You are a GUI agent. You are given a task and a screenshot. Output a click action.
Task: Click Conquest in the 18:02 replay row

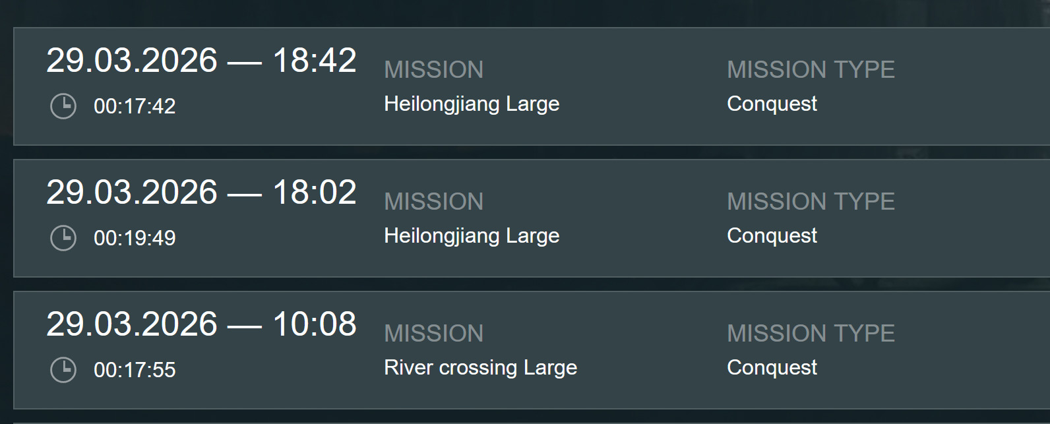point(772,235)
